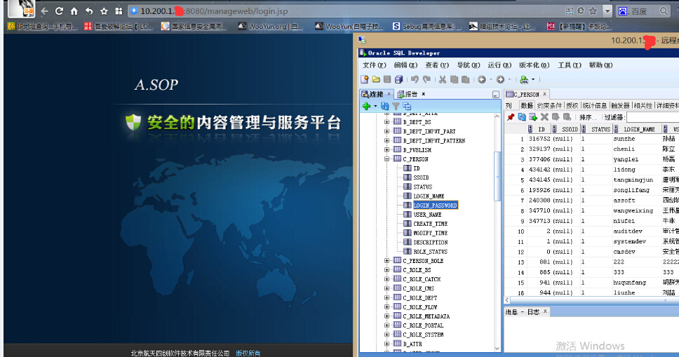The image size is (679, 357).
Task: Switch to the 约束条件 constraints subtab
Action: coord(549,105)
